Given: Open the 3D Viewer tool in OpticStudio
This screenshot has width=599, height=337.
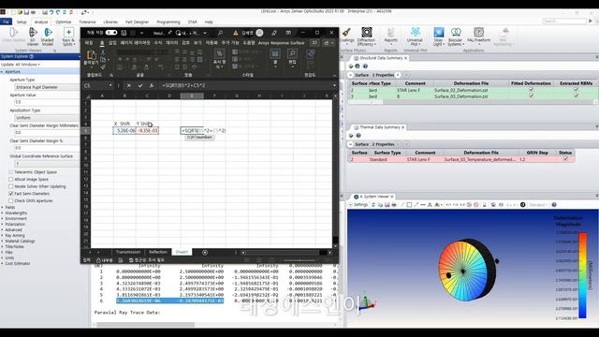Looking at the screenshot, I should click(x=33, y=37).
